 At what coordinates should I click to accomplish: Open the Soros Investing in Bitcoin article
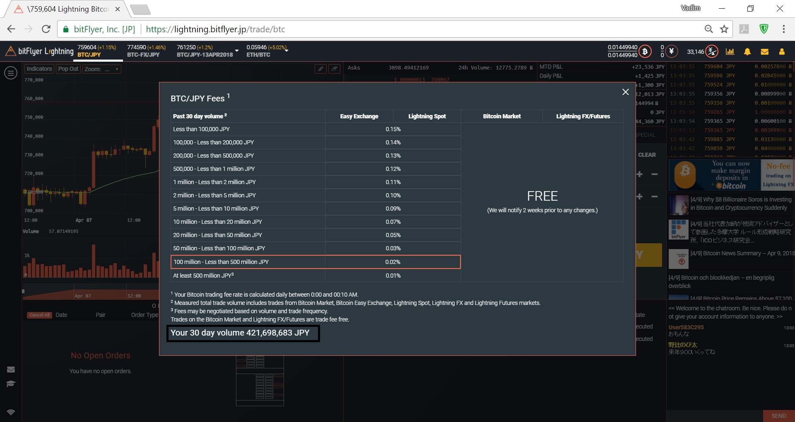741,204
